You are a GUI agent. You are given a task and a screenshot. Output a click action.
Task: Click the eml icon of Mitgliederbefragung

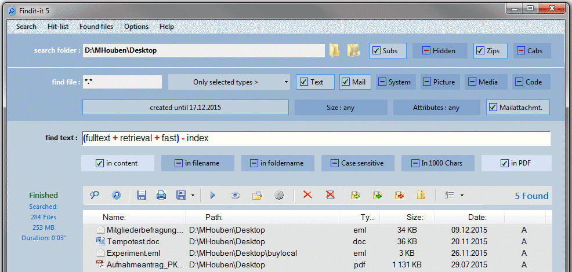[x=100, y=230]
